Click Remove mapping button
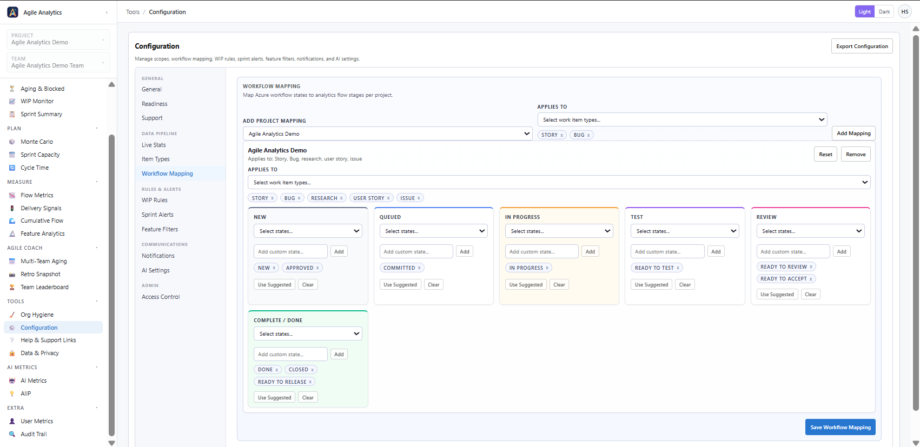920x447 pixels. pos(856,154)
